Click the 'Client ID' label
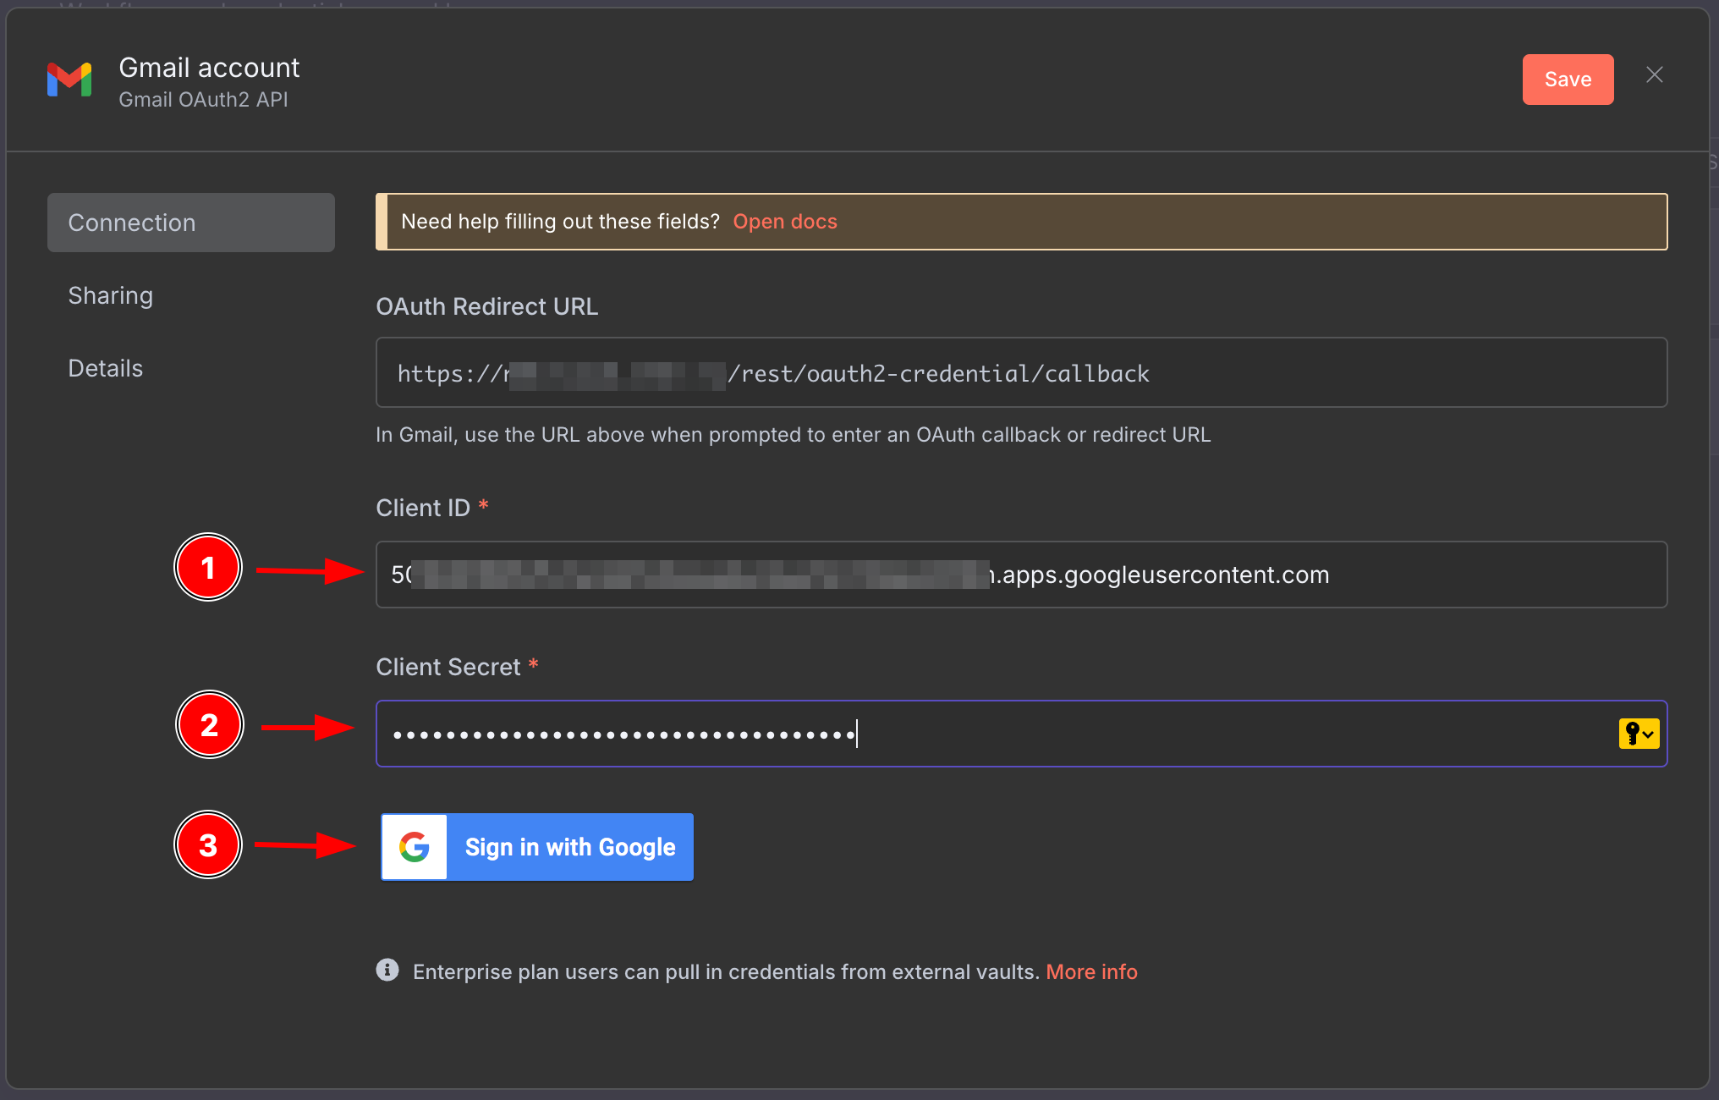The image size is (1719, 1100). [x=423, y=508]
